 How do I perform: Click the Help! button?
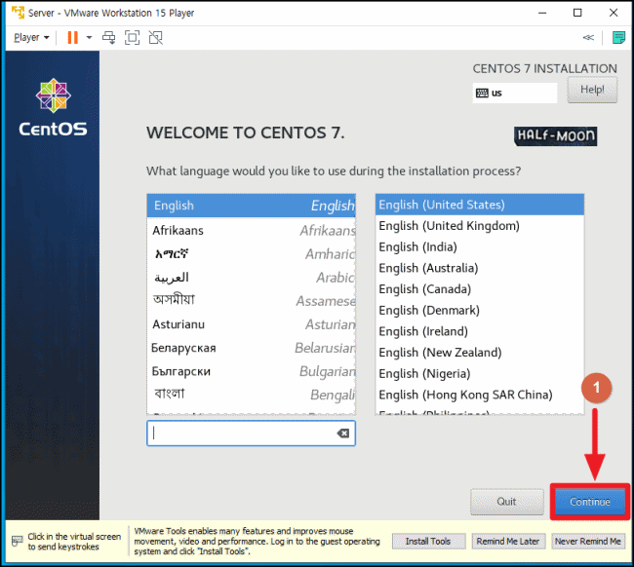592,90
